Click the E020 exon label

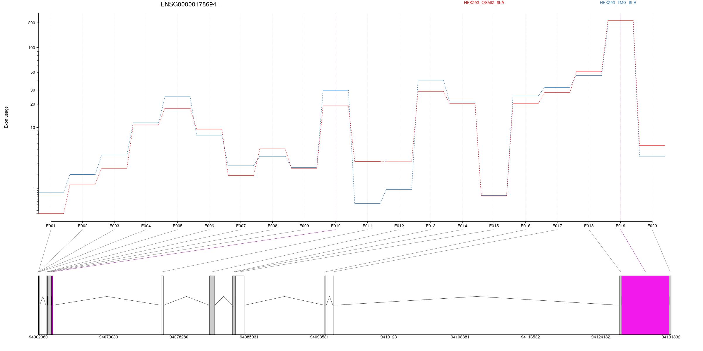(652, 226)
